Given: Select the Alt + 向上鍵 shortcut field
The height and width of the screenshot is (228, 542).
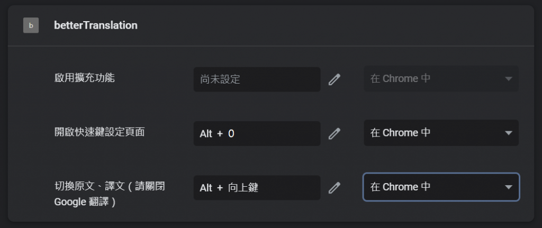Looking at the screenshot, I should click(257, 187).
